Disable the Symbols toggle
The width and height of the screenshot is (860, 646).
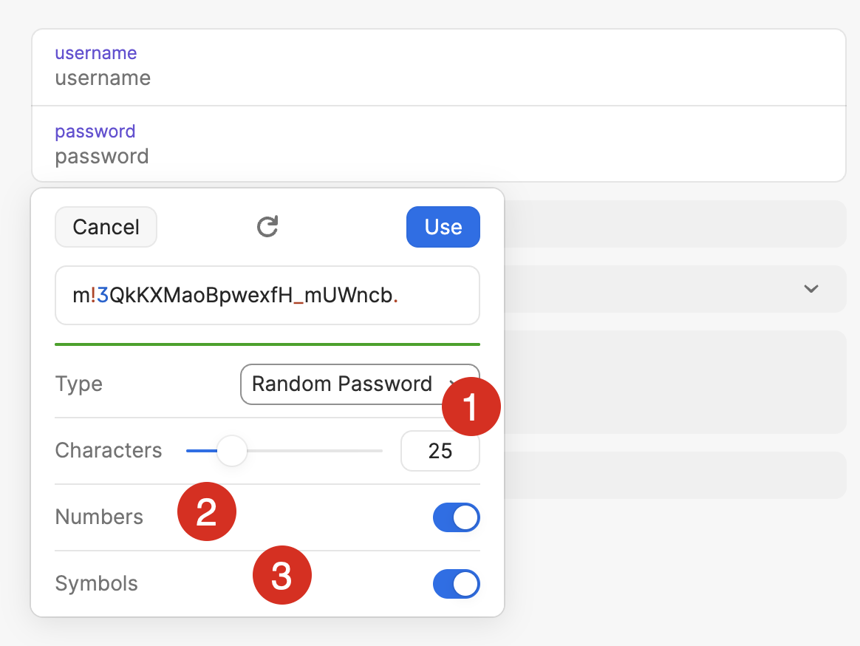point(456,583)
